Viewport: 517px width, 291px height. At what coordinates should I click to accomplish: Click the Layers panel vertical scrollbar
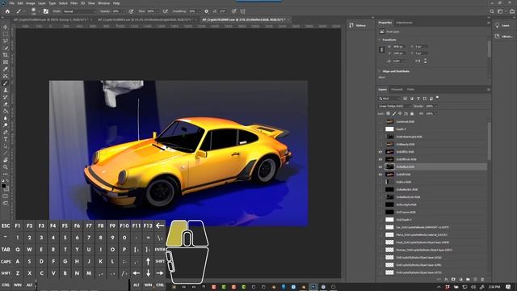(489, 141)
